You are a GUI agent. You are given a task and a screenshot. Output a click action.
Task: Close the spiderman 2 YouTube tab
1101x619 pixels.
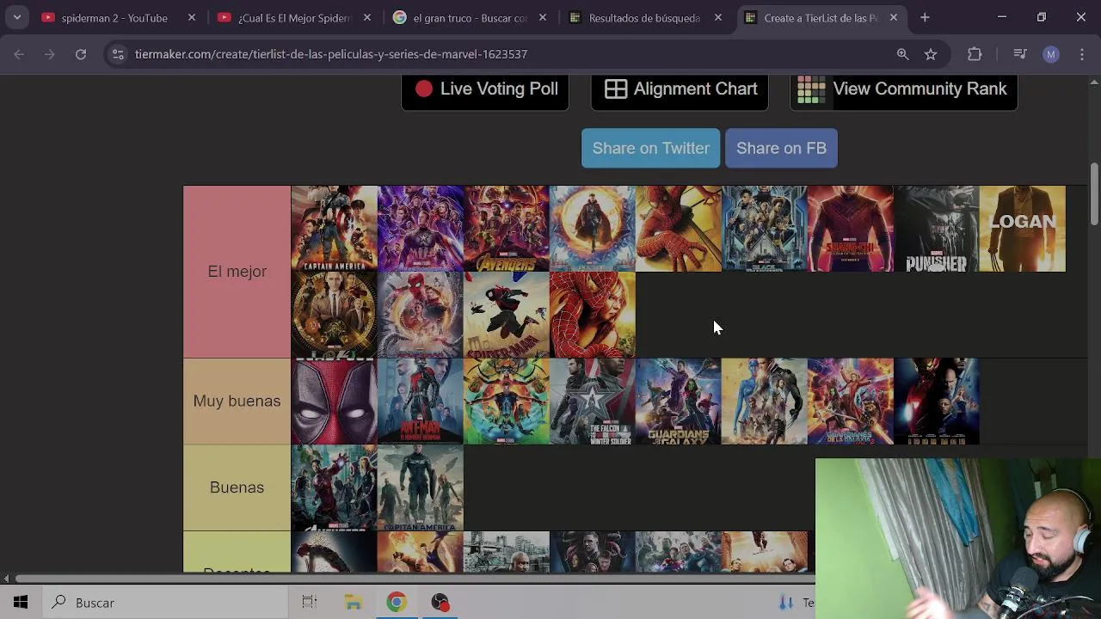pos(192,17)
